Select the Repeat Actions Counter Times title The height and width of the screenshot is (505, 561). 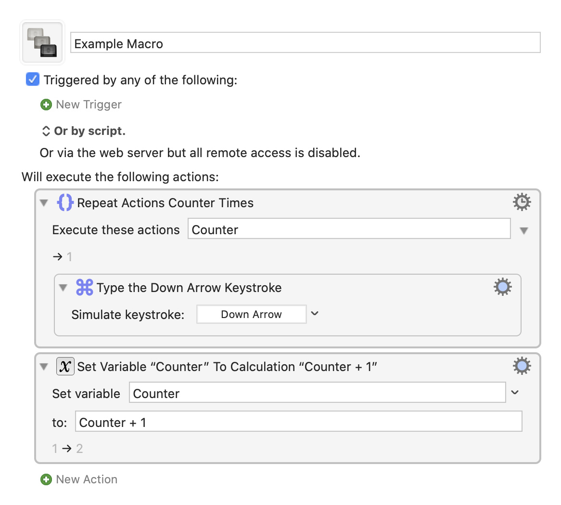(x=166, y=203)
